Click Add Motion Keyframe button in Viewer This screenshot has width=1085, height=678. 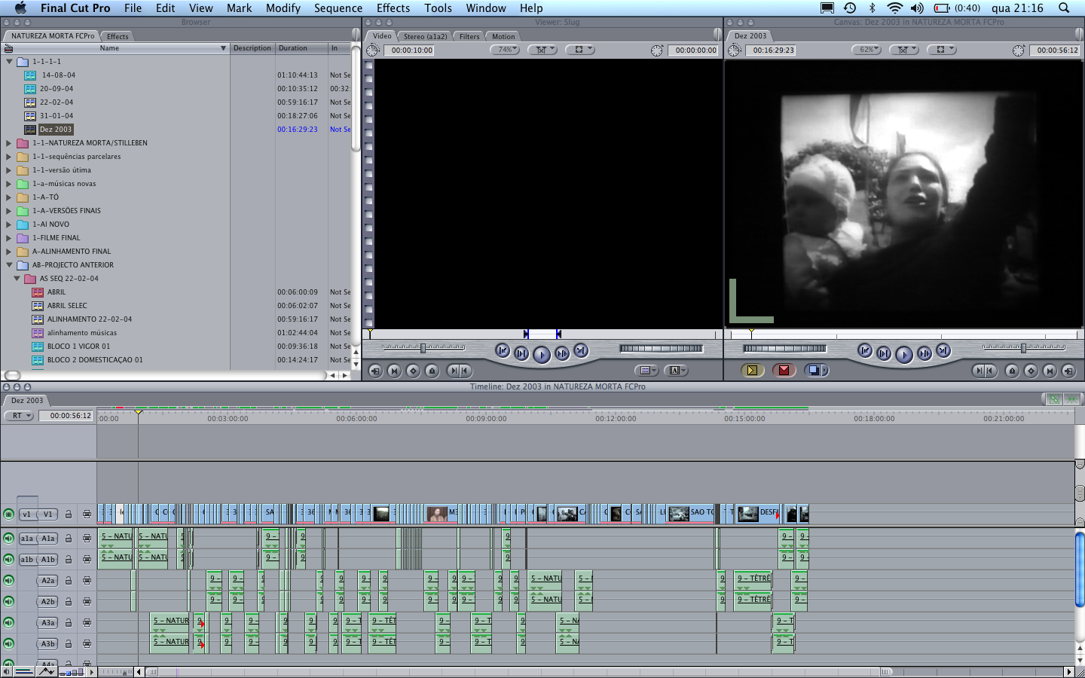click(x=413, y=371)
